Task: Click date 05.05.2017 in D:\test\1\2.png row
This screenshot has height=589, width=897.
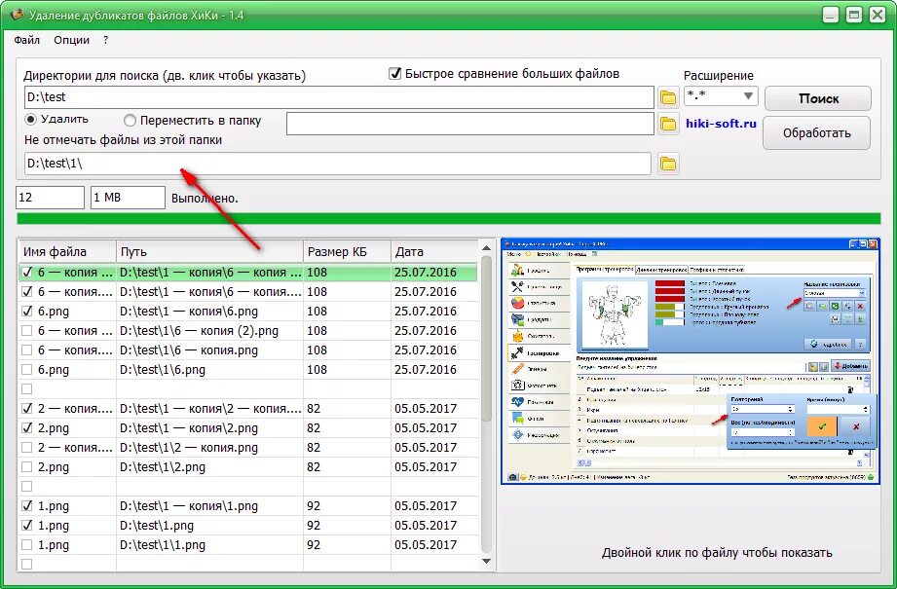Action: 426,466
